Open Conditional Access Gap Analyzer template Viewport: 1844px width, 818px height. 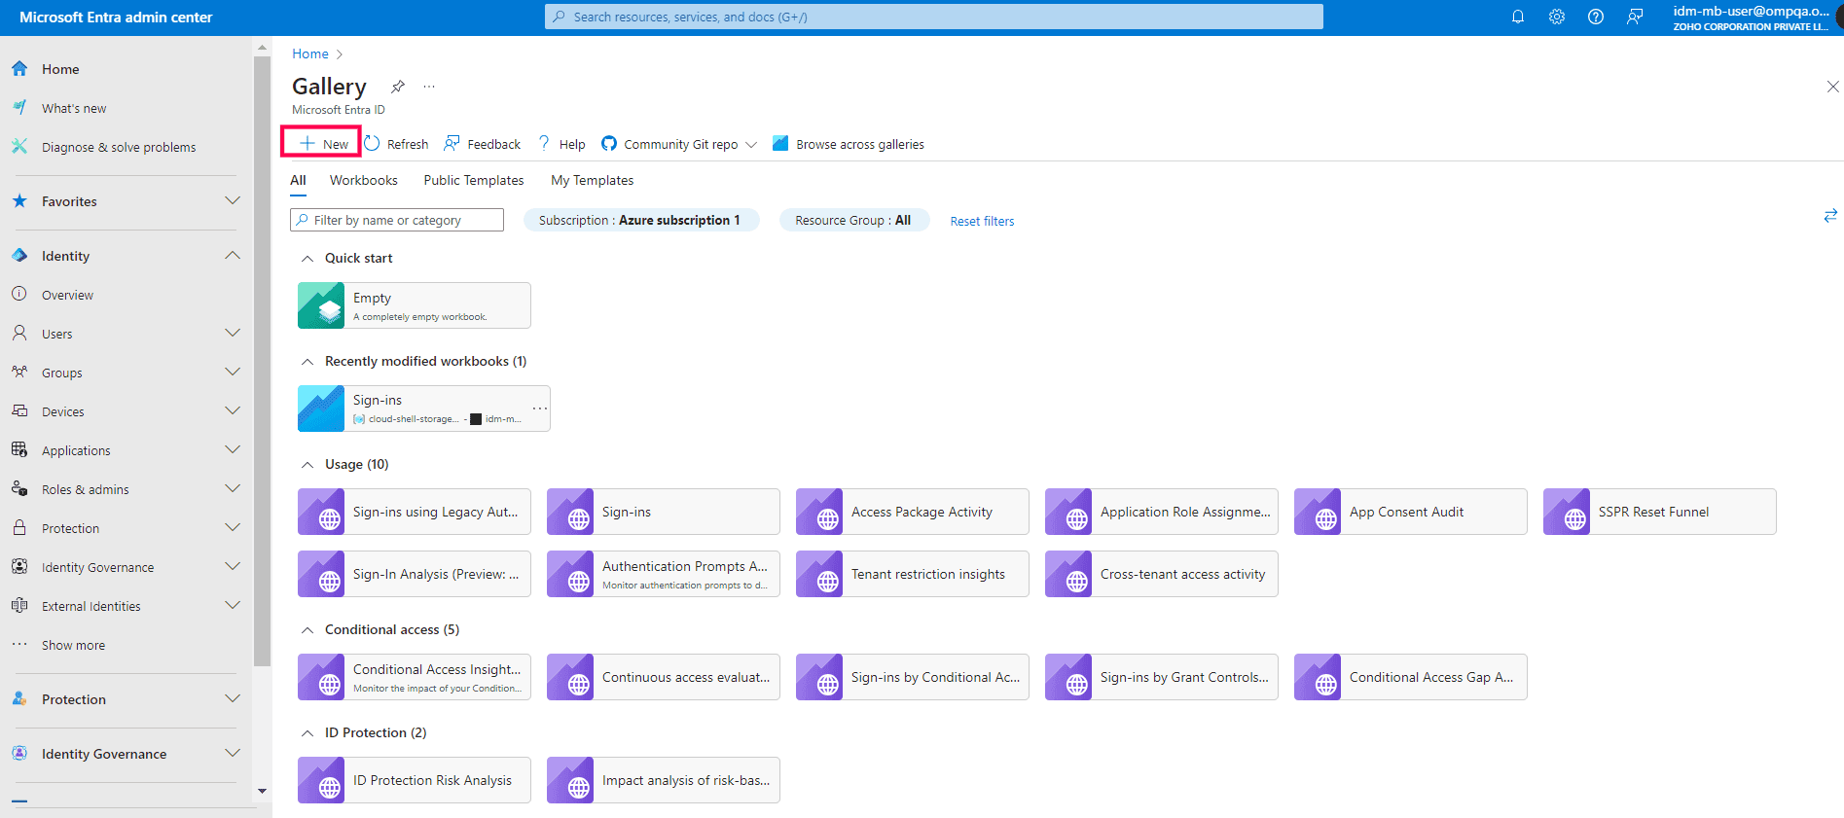(1411, 677)
